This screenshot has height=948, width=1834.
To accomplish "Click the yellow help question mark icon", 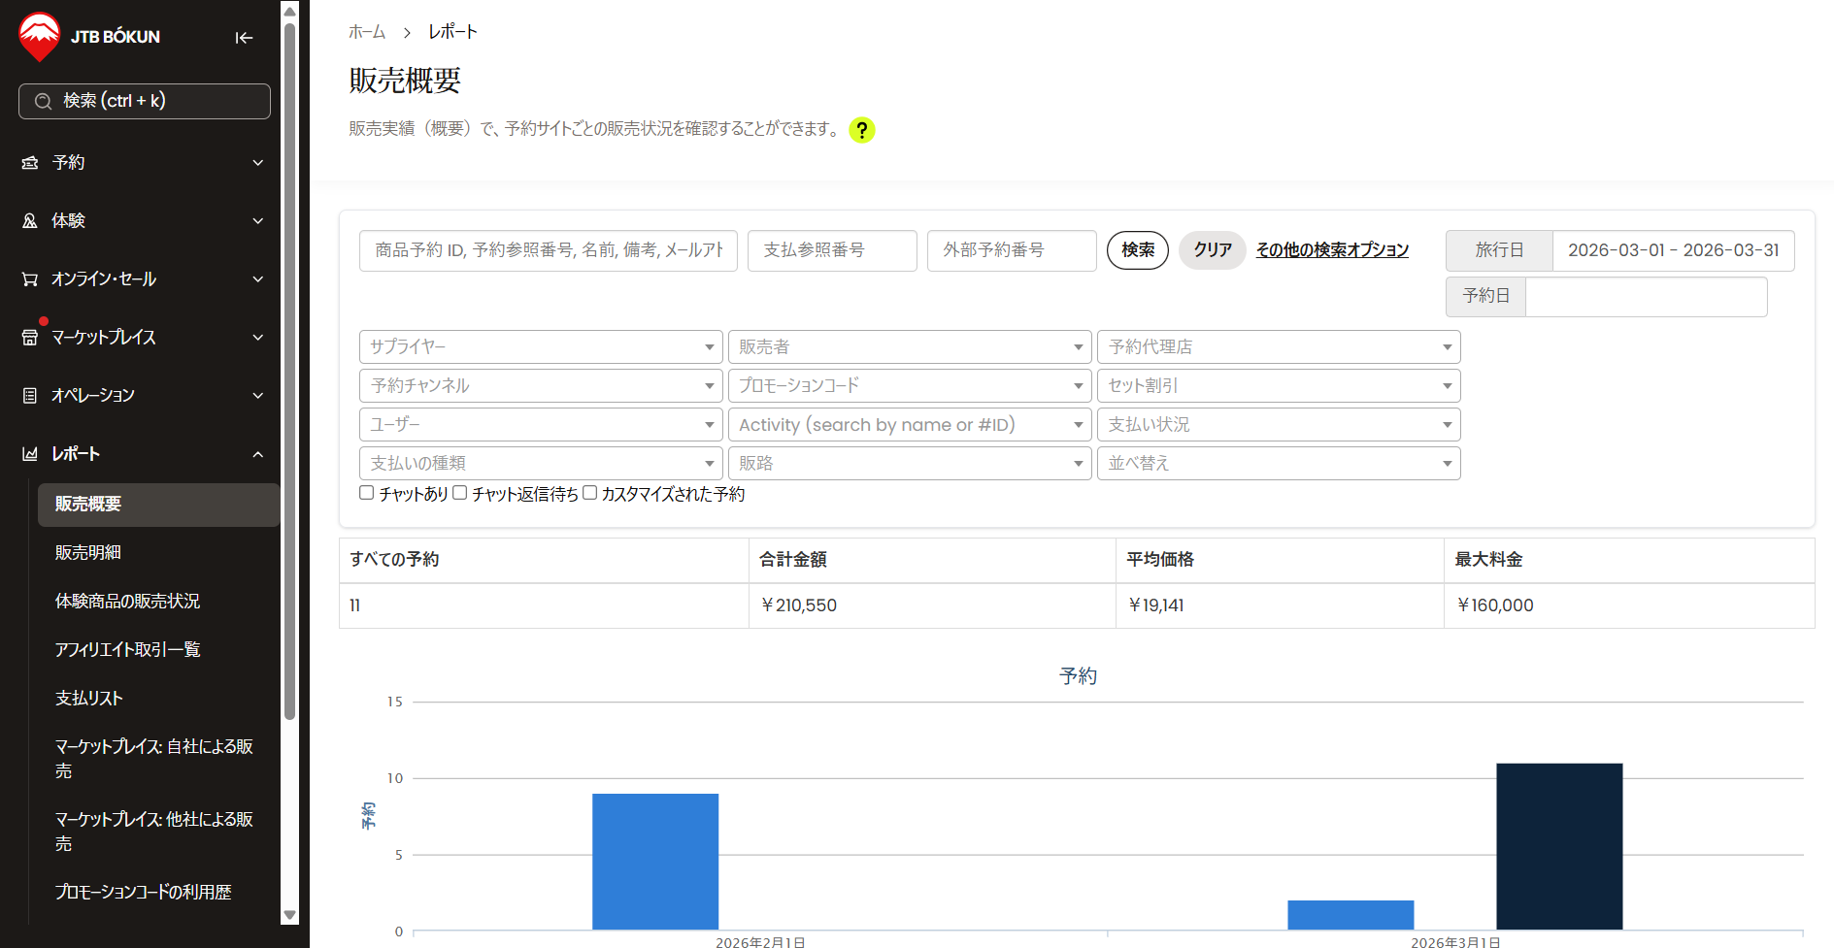I will [x=861, y=130].
